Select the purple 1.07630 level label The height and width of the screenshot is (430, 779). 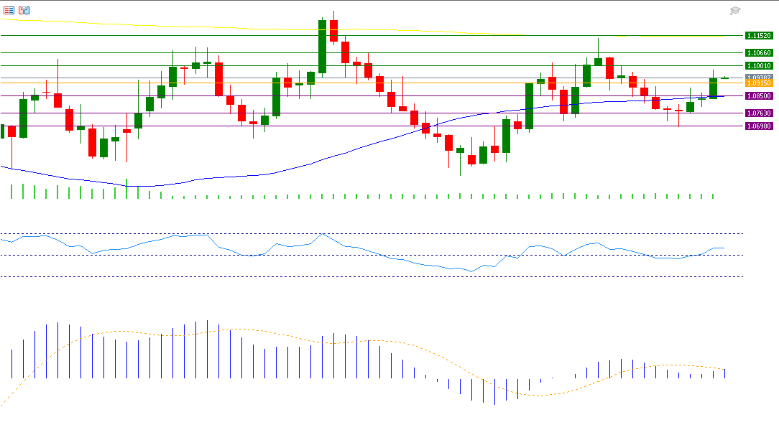click(x=758, y=113)
